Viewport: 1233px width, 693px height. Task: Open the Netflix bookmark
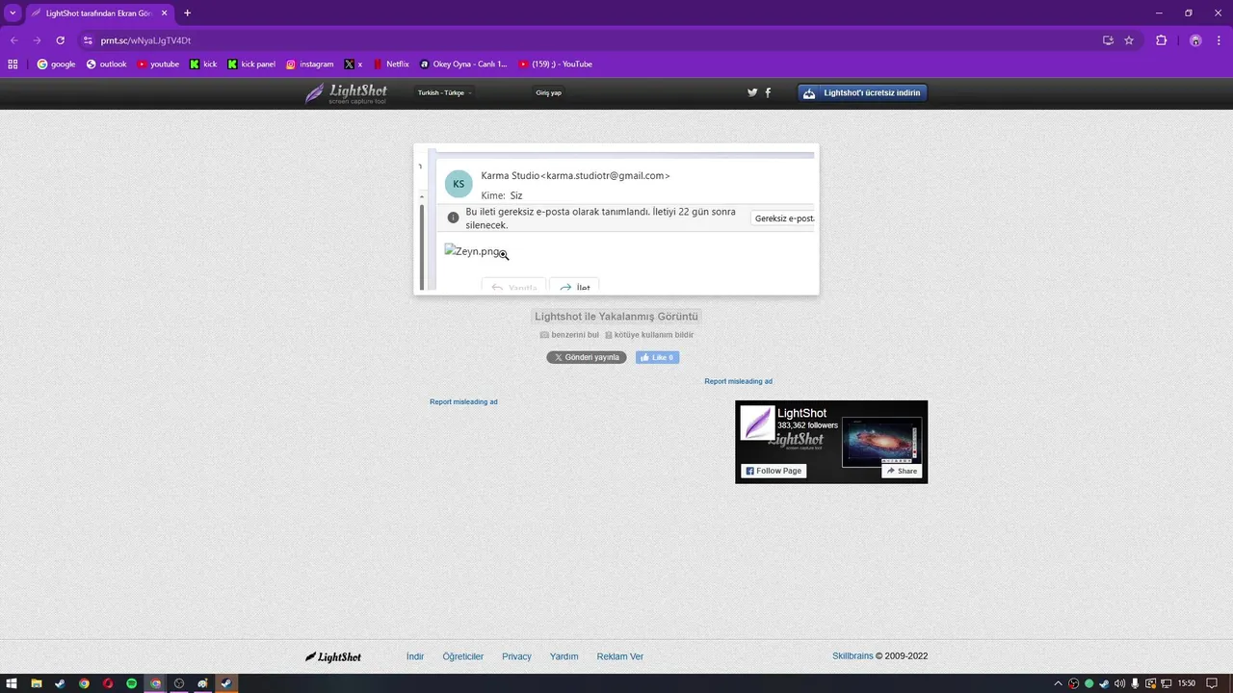pos(391,64)
